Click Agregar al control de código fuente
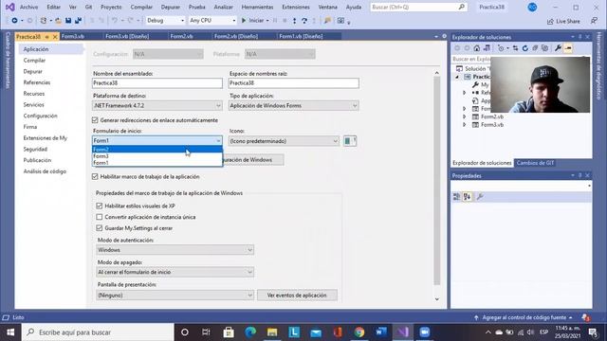 pos(524,317)
